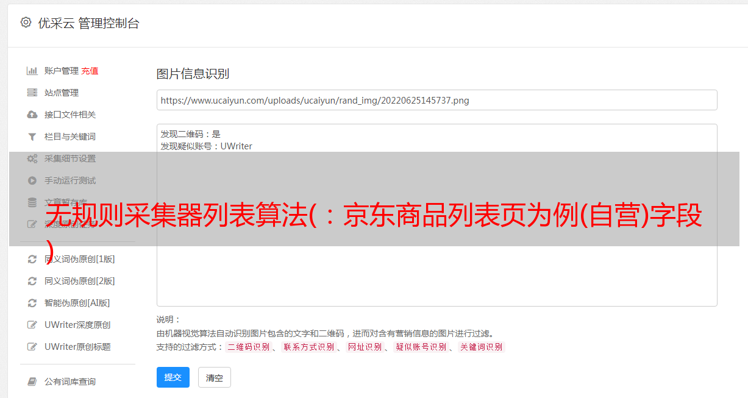Click the 关键词识别 tag
This screenshot has width=748, height=398.
[481, 347]
